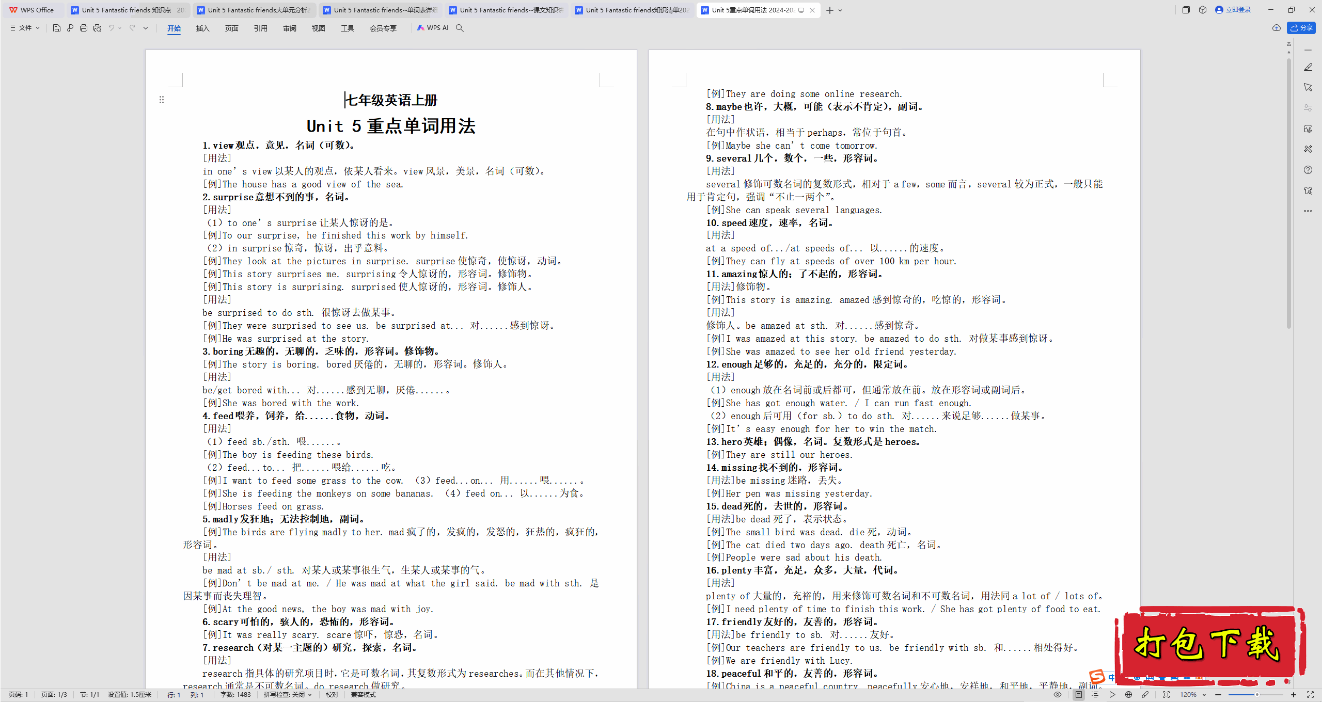Open the settings sliders icon in sidebar
This screenshot has width=1322, height=702.
[1308, 108]
